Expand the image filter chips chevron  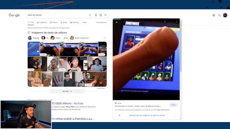point(105,38)
